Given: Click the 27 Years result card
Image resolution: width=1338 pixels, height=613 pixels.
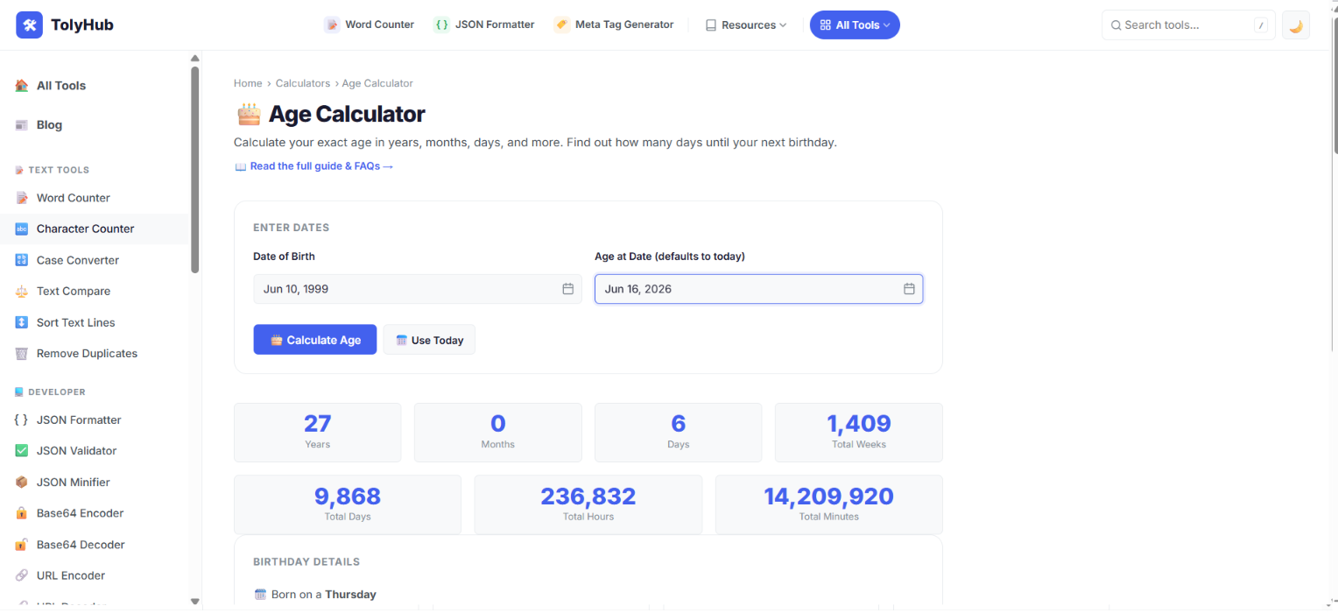Looking at the screenshot, I should pyautogui.click(x=318, y=433).
